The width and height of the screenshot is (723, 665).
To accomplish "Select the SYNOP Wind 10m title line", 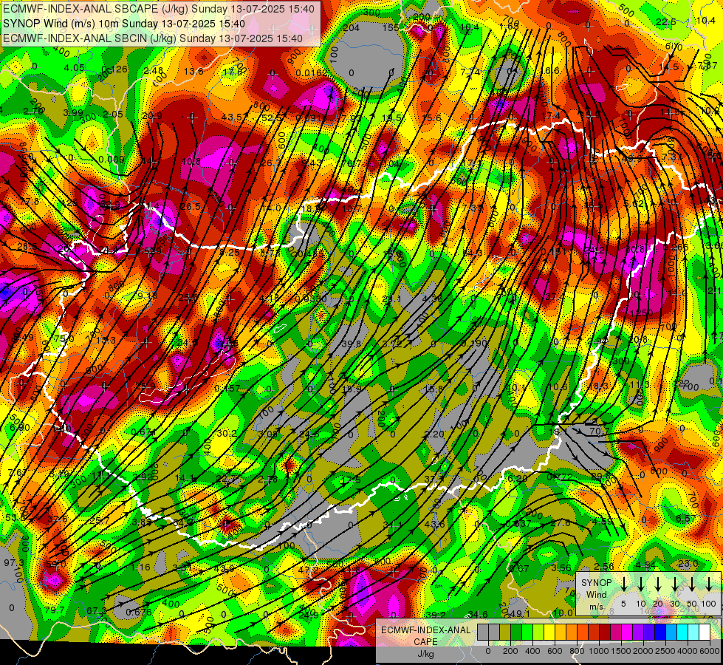I will pos(124,24).
